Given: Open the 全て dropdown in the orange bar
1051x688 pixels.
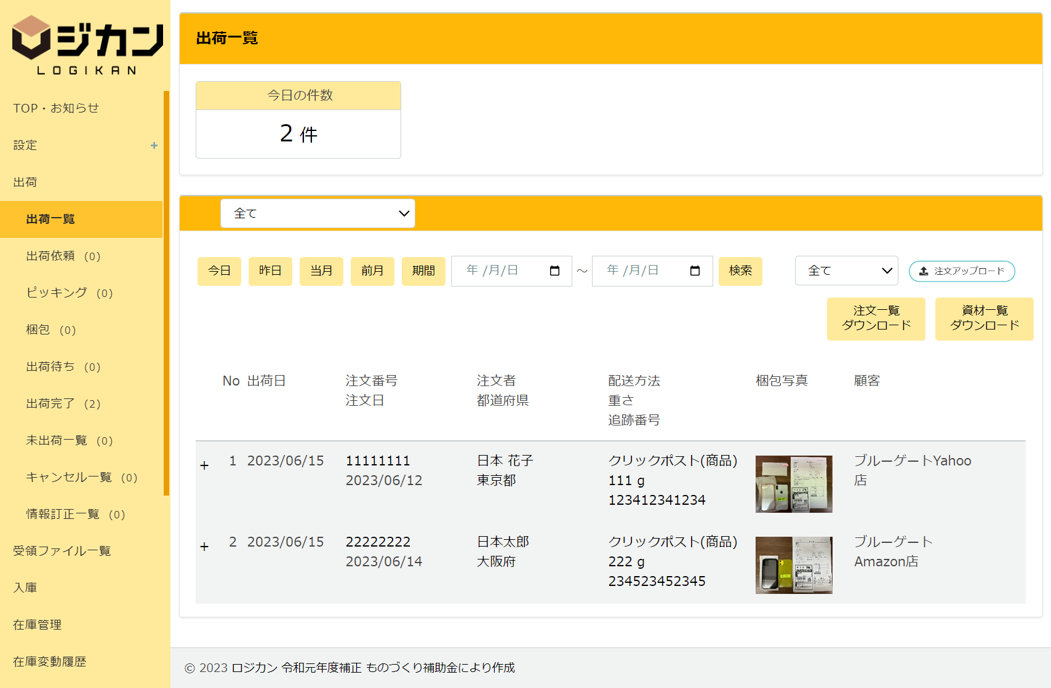Looking at the screenshot, I should pyautogui.click(x=318, y=213).
